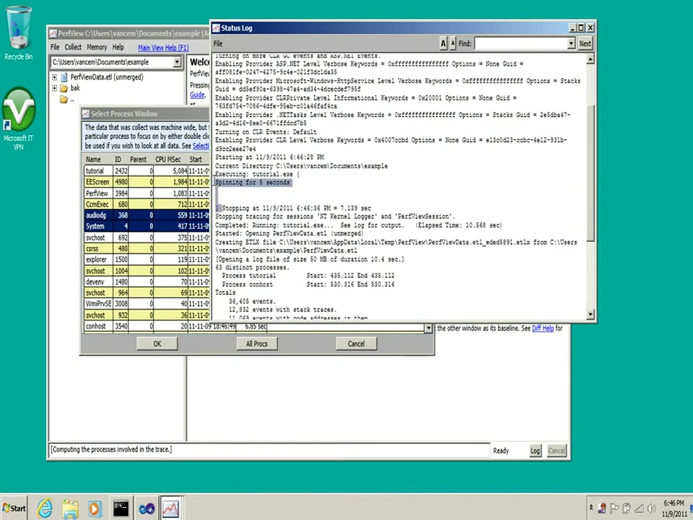Open the Collect menu
The width and height of the screenshot is (693, 520).
(x=73, y=47)
